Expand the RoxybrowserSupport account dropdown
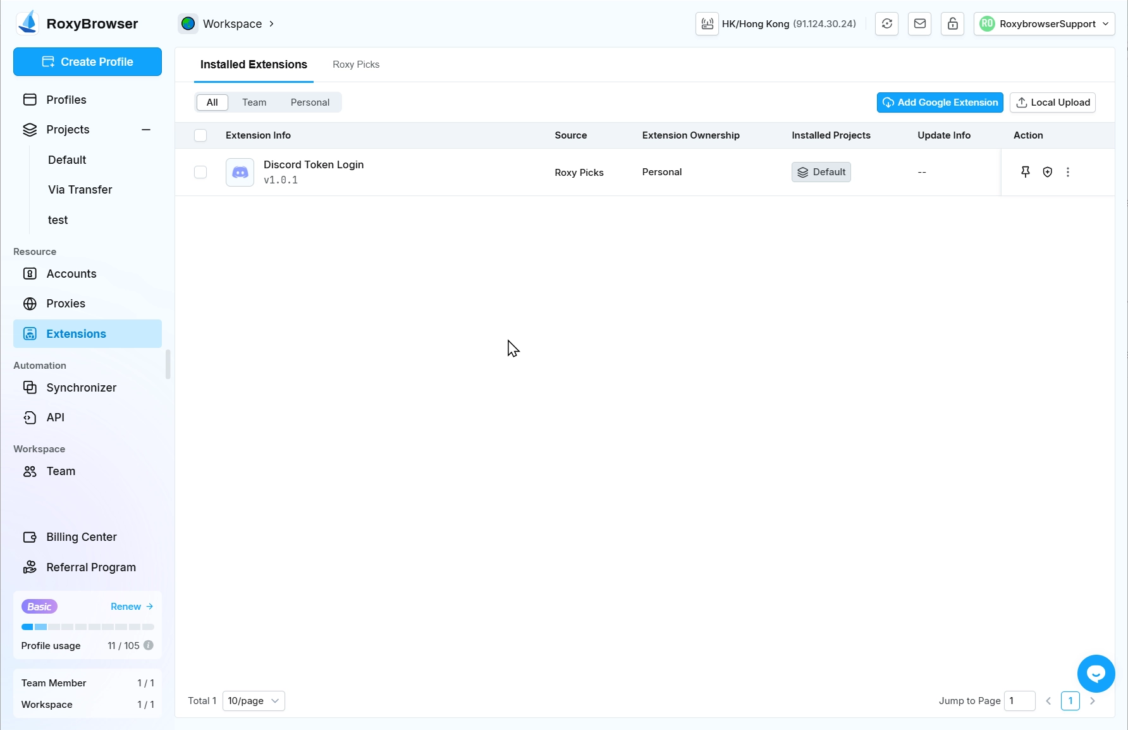Image resolution: width=1128 pixels, height=730 pixels. (x=1044, y=24)
